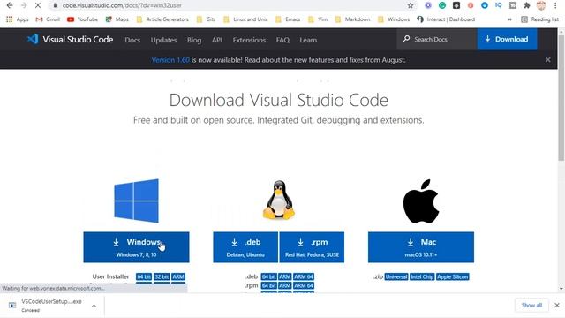The width and height of the screenshot is (565, 318).
Task: Click the browser back arrow
Action: click(x=10, y=5)
